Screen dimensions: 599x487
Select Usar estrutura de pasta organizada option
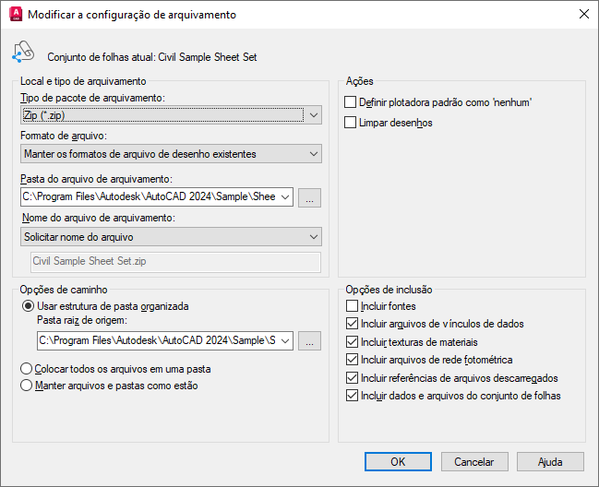(x=30, y=306)
